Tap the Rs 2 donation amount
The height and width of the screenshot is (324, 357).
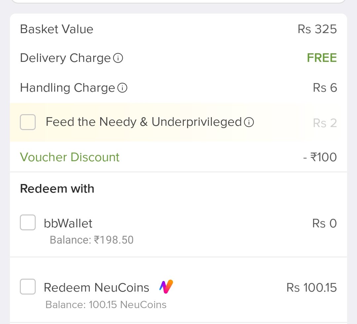325,123
